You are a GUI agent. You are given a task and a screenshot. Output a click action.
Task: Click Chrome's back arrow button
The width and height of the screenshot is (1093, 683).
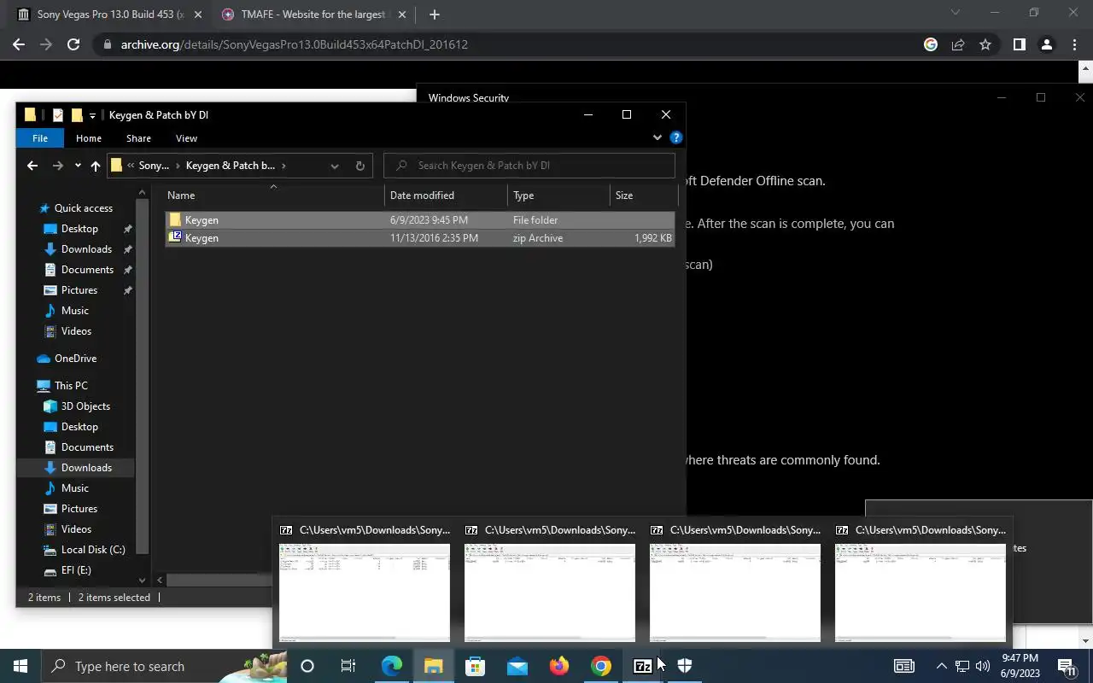[x=19, y=44]
